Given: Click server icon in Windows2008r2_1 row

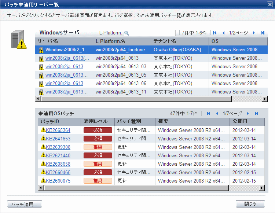Looking at the screenshot, I should (x=41, y=50).
